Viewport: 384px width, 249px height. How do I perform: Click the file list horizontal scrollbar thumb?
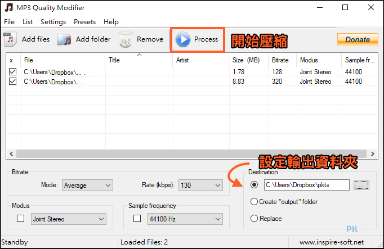click(x=191, y=153)
